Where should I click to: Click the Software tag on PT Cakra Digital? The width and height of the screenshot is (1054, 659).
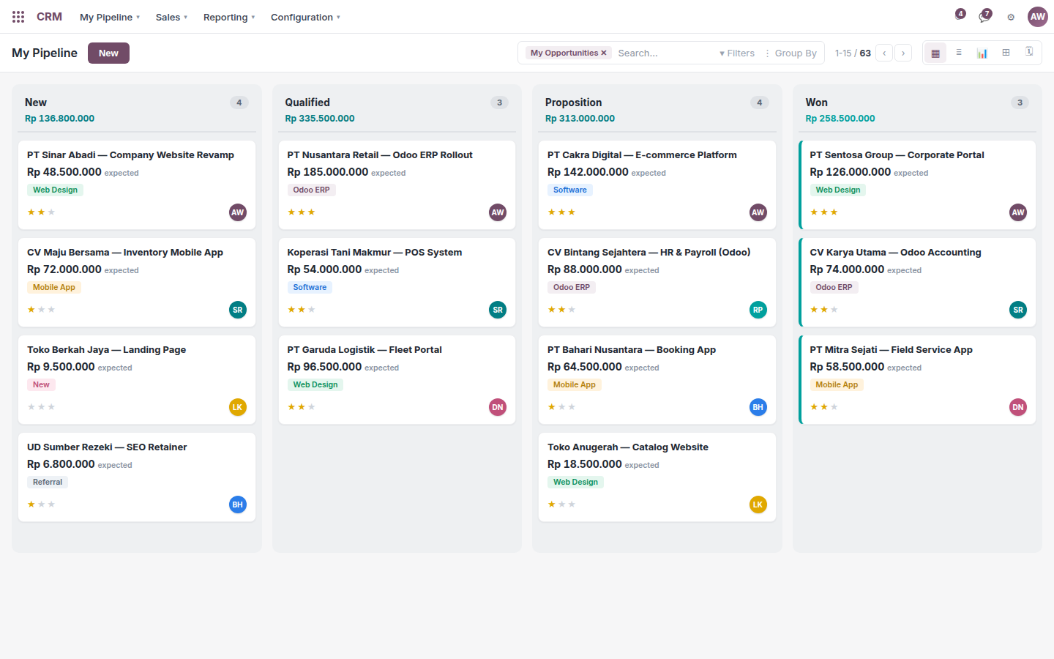pyautogui.click(x=570, y=190)
